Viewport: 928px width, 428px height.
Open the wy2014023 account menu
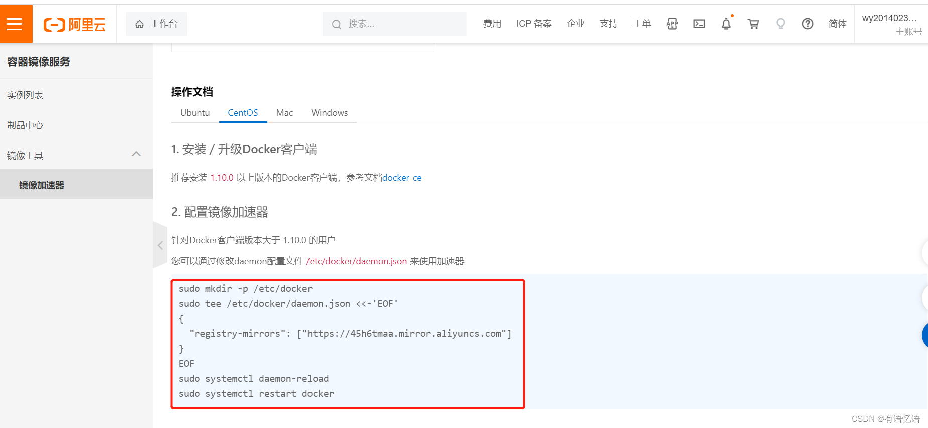891,24
